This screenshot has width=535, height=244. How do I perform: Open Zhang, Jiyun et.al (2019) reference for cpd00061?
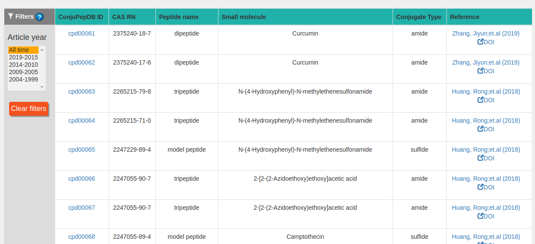pyautogui.click(x=485, y=33)
